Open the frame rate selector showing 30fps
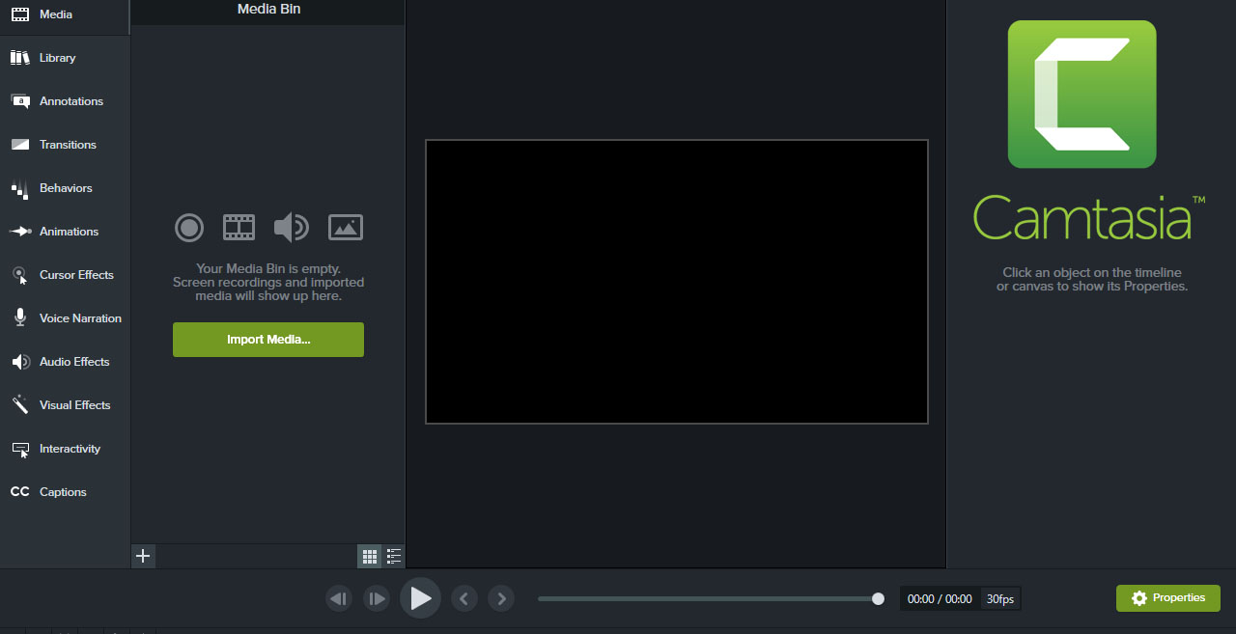1236x634 pixels. [1000, 598]
